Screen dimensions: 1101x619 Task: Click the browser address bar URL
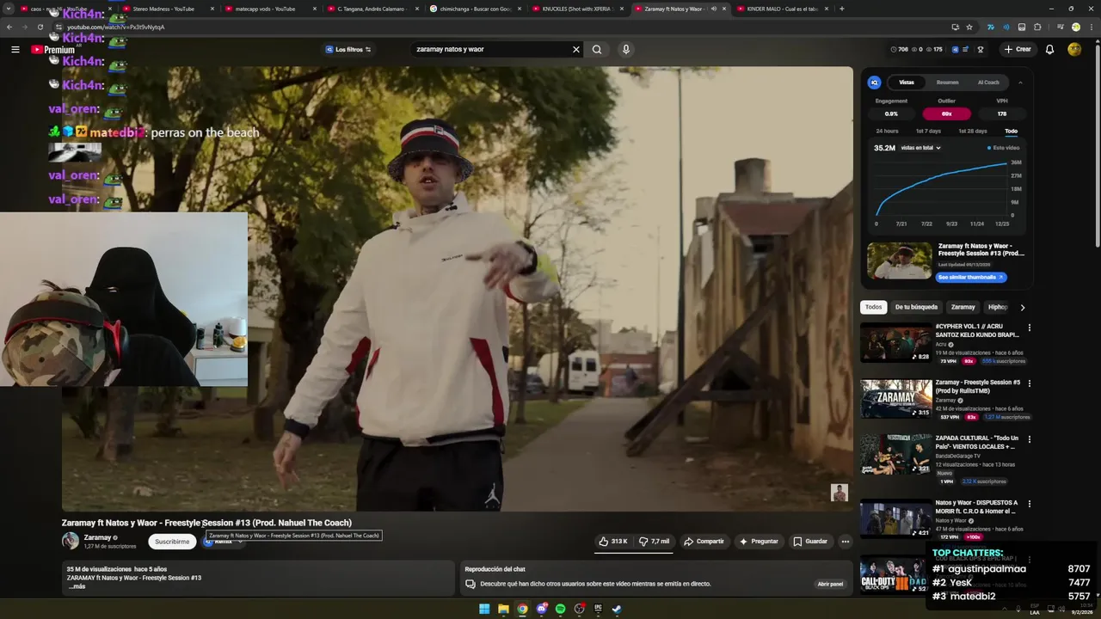(x=116, y=27)
